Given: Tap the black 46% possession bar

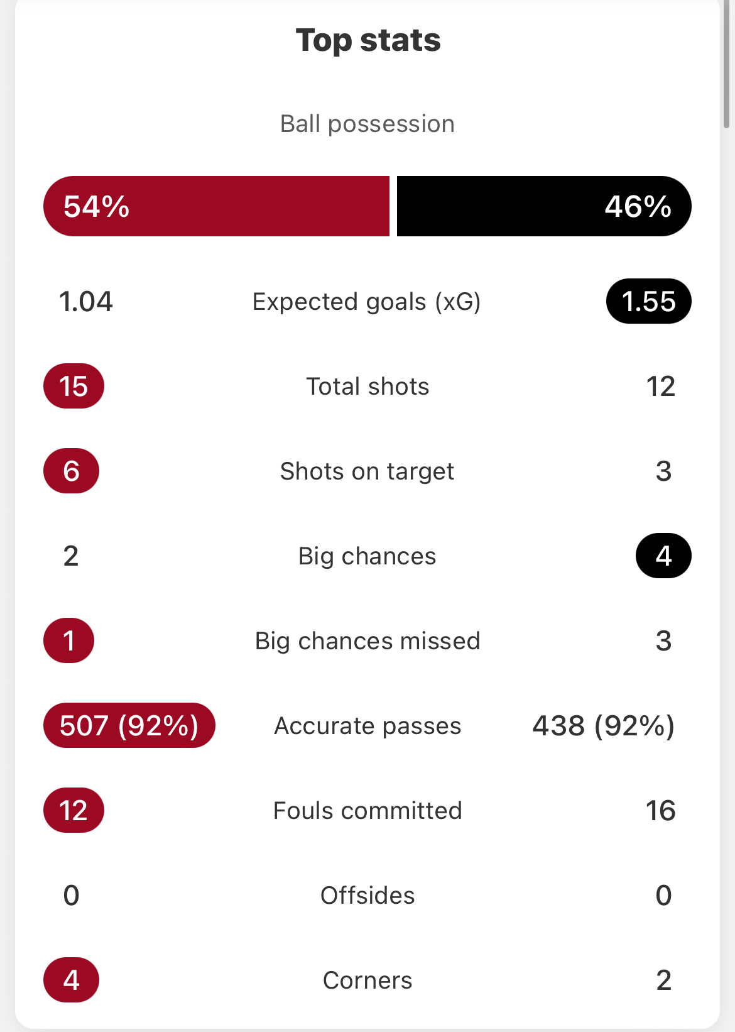Looking at the screenshot, I should (x=544, y=206).
